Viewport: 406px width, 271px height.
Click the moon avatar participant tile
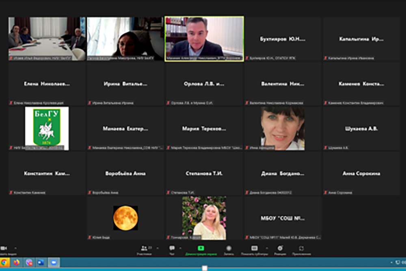click(x=125, y=218)
